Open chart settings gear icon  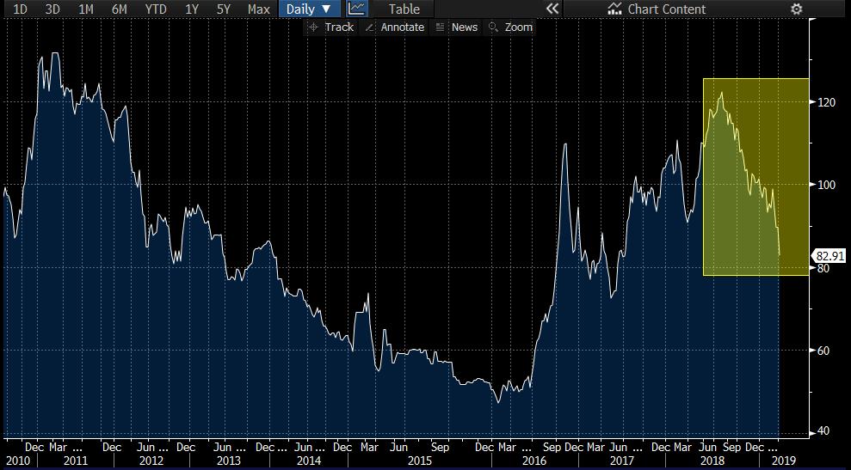point(796,9)
